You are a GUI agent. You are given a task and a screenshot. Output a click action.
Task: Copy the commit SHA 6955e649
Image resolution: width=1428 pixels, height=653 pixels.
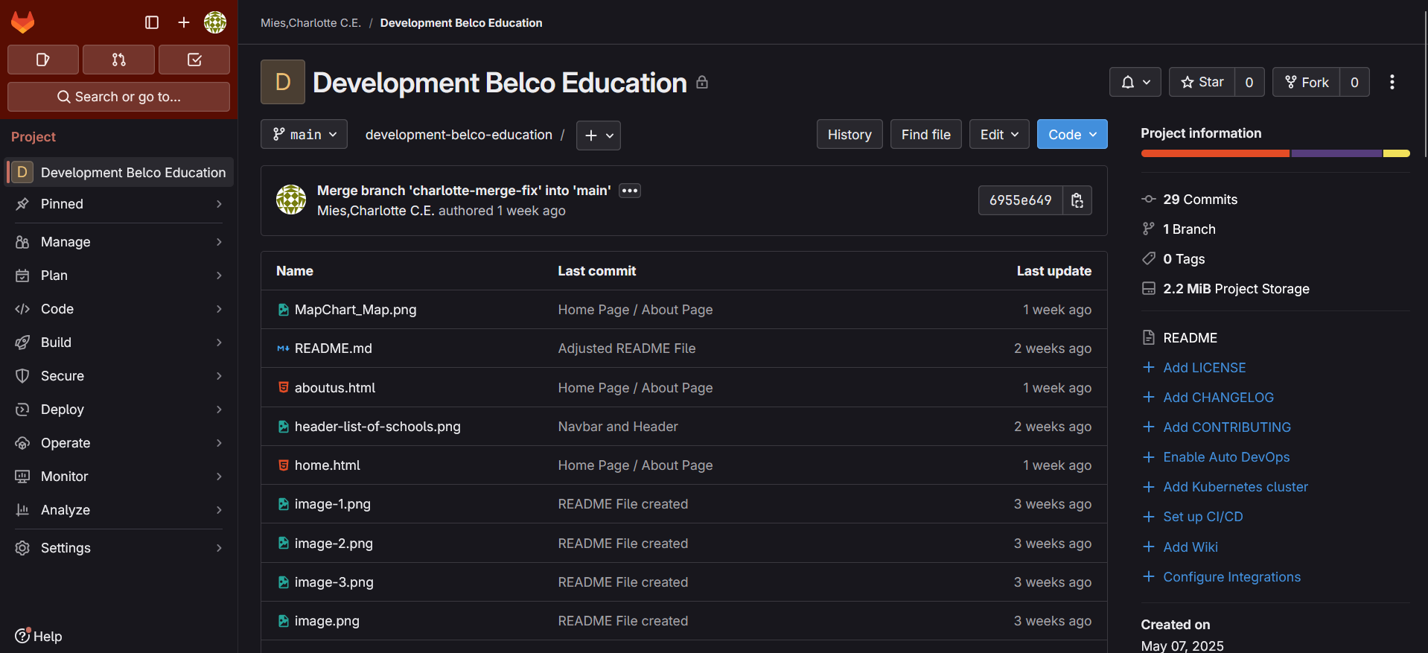[x=1077, y=200]
